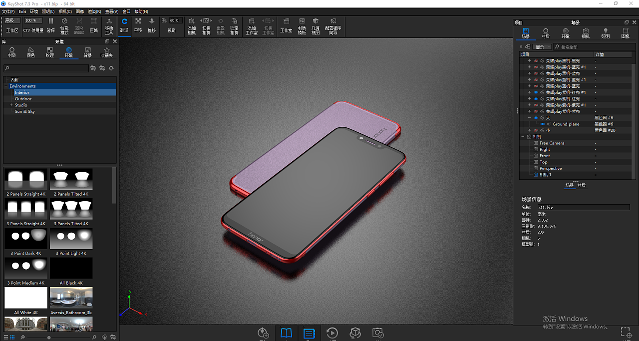
Task: Click the 视角 field of view value
Action: pyautogui.click(x=174, y=20)
